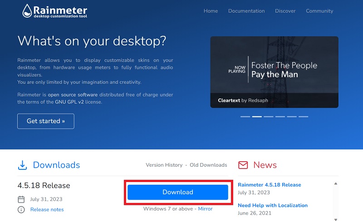Click the Windows 7 or above text
Image resolution: width=363 pixels, height=221 pixels.
(168, 209)
